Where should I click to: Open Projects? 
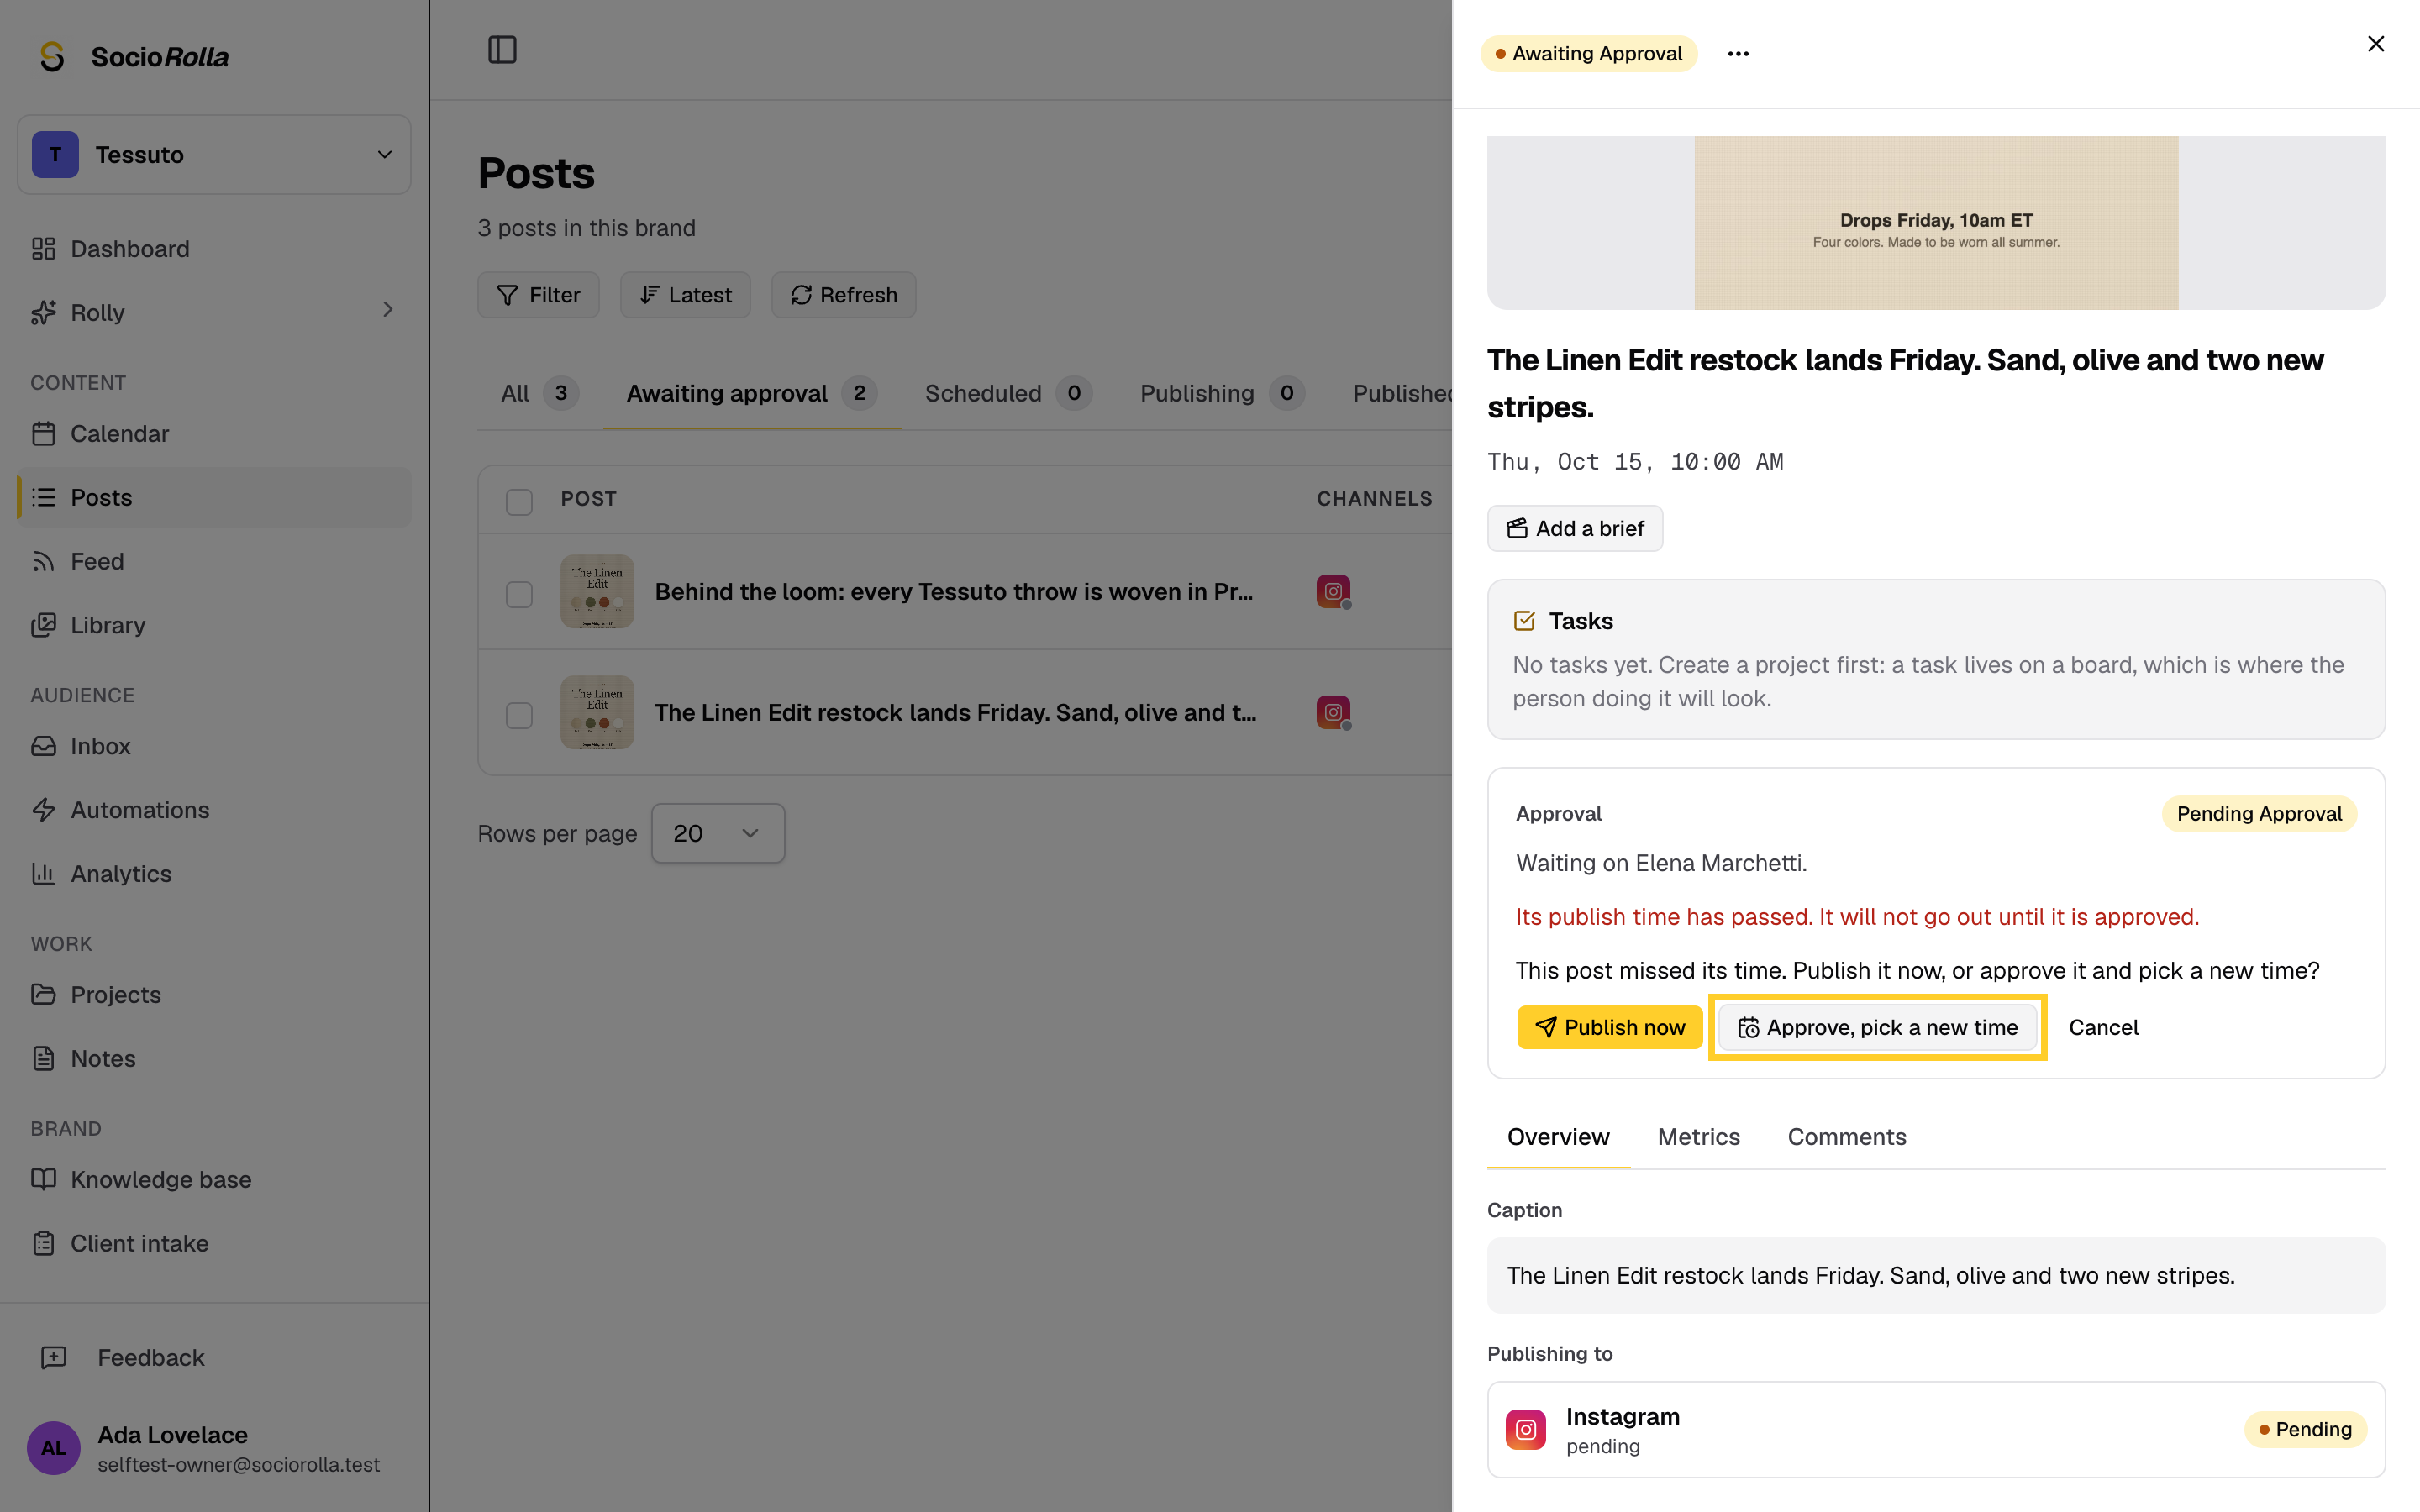coord(214,995)
